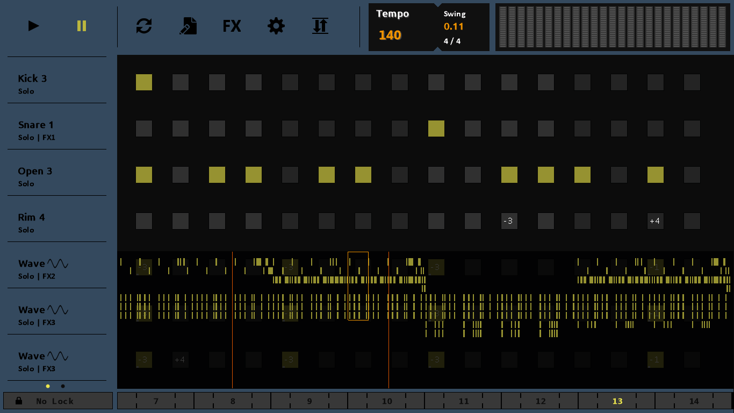Click the -3 pitch marker in Rim 4 row
The width and height of the screenshot is (734, 413).
pos(509,220)
